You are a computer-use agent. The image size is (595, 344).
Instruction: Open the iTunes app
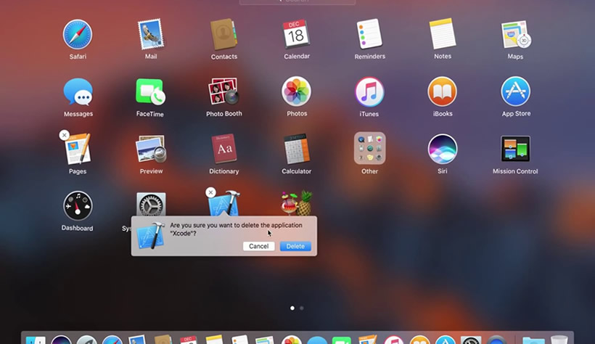click(369, 92)
